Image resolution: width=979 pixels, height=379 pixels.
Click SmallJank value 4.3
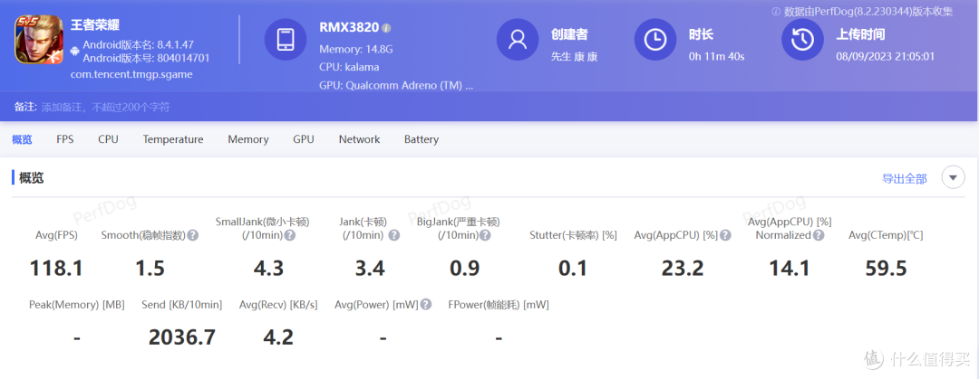[x=268, y=269]
